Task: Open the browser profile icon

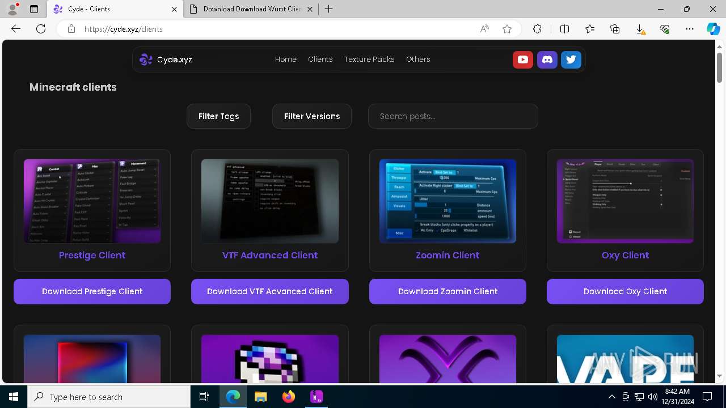Action: 12,9
